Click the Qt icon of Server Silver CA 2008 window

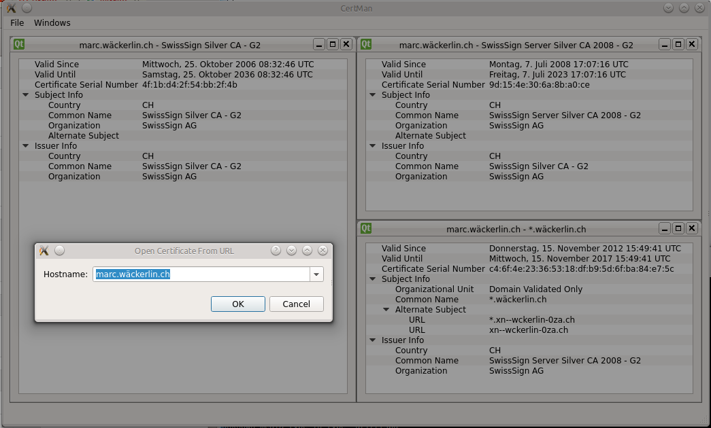coord(366,44)
